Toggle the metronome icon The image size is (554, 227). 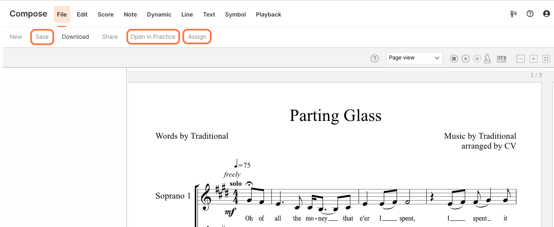pos(487,59)
